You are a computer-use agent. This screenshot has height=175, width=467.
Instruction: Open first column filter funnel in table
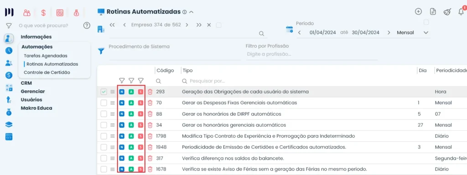tap(121, 81)
